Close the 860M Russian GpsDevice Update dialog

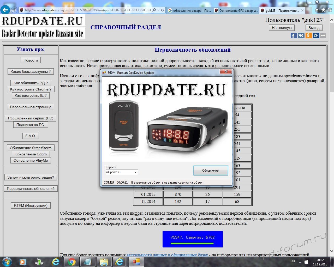[x=226, y=71]
